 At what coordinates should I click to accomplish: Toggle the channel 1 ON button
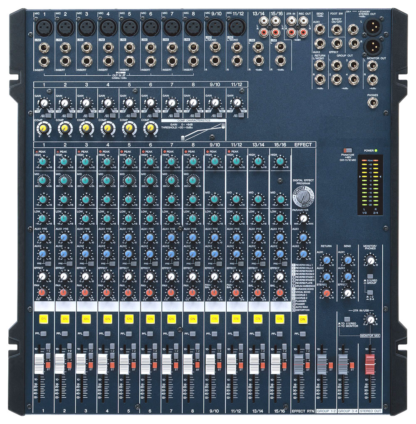pos(44,319)
